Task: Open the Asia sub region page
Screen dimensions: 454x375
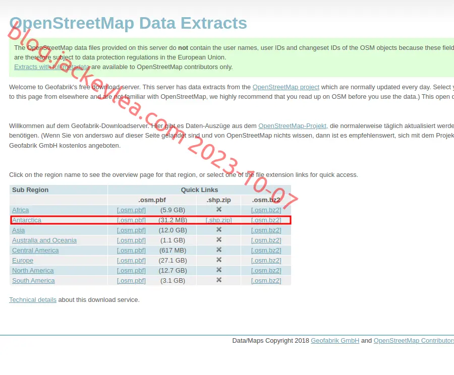Action: click(x=19, y=230)
